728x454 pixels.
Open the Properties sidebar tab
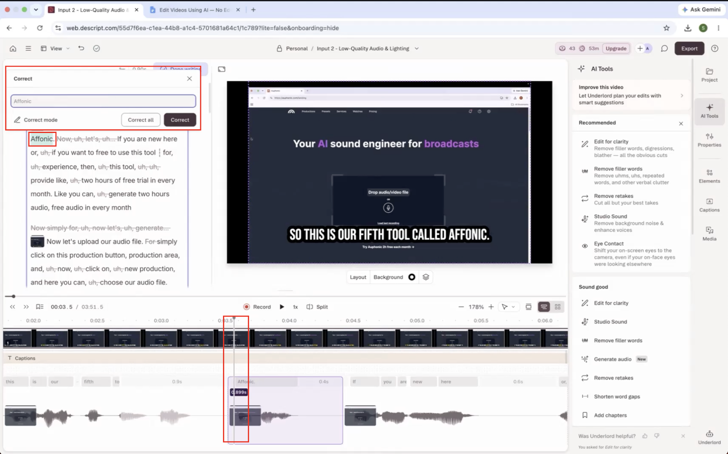[709, 140]
